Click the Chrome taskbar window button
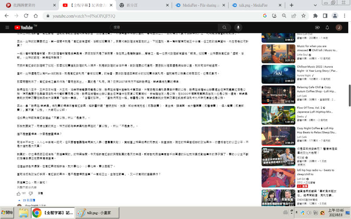The width and height of the screenshot is (351, 219). pyautogui.click(x=53, y=213)
